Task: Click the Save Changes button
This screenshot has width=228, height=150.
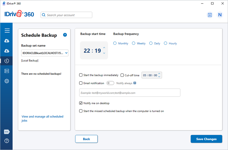Action: point(206,139)
